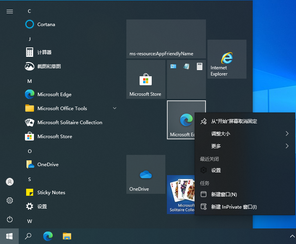Click the letter O group header

(30, 151)
